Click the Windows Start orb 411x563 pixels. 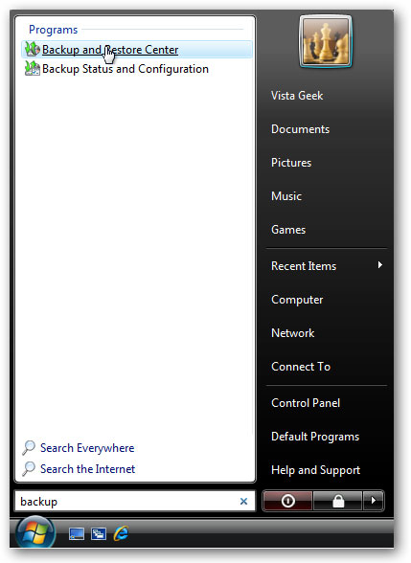coord(35,532)
